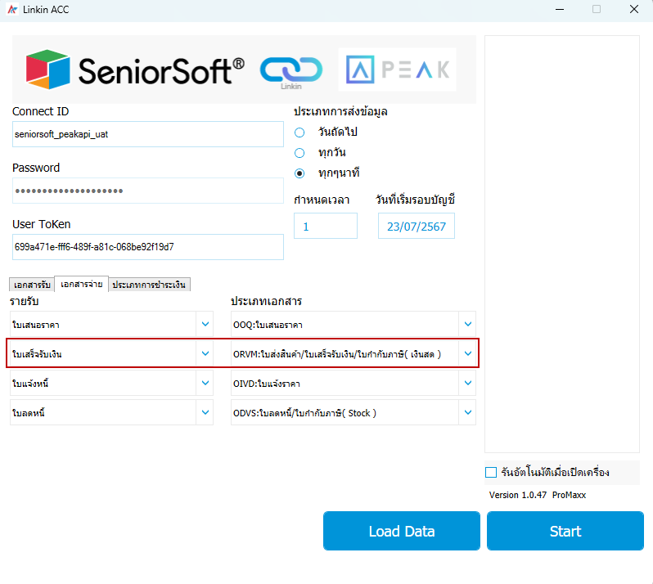Switch to the เอกสารรับ tab

(x=32, y=285)
